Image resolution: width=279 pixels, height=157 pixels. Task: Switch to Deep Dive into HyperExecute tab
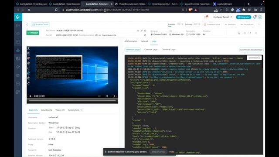pos(195,4)
